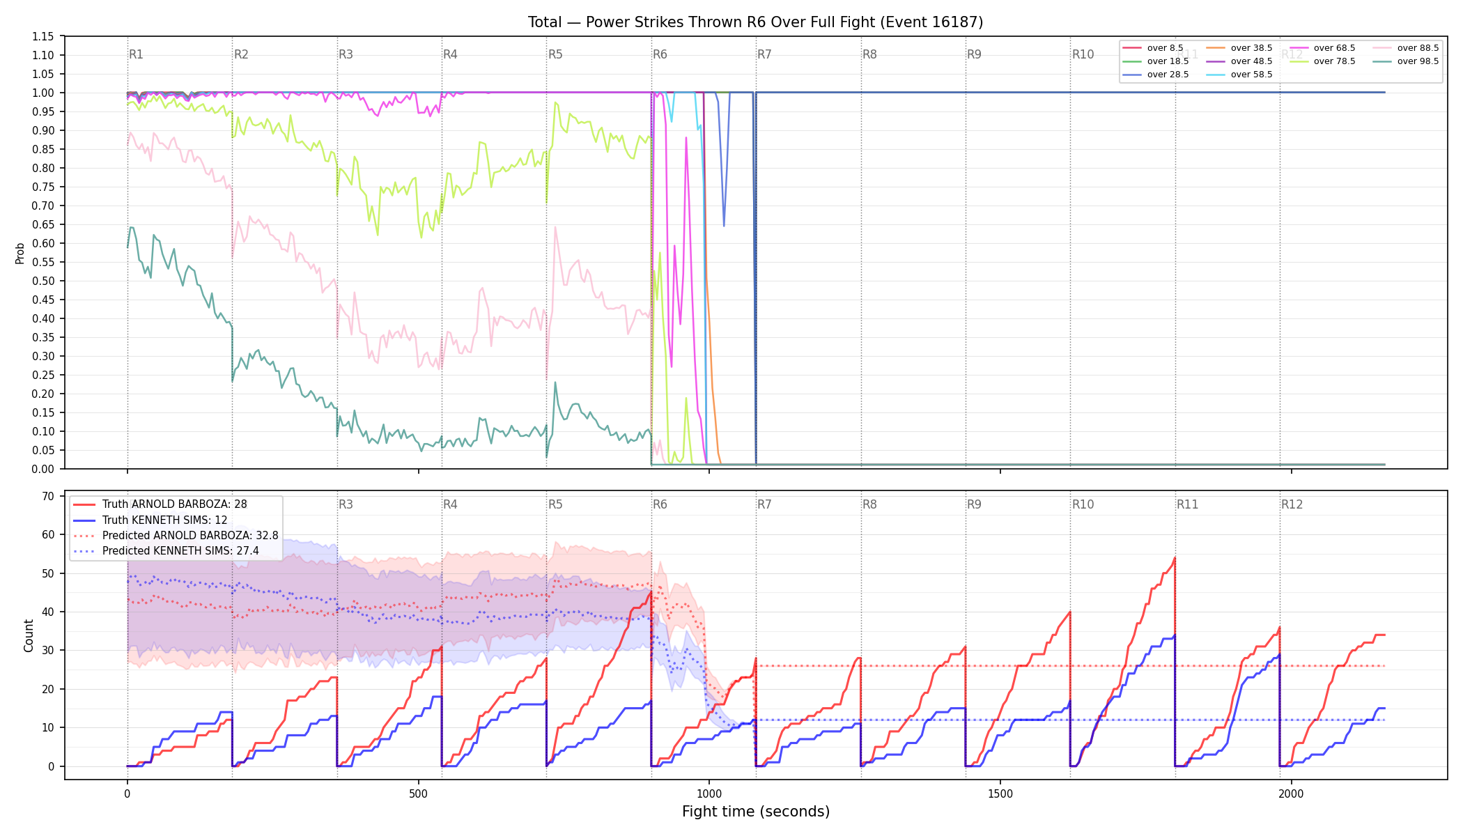Click the chart title mentioning Event 16187
Viewport: 1463px width, 836px height.
coord(755,22)
